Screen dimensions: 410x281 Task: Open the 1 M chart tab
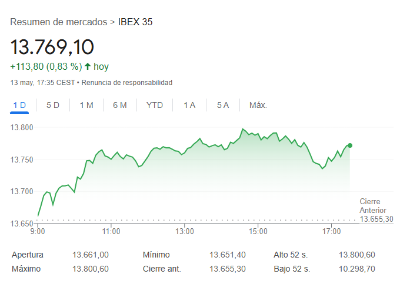[86, 105]
